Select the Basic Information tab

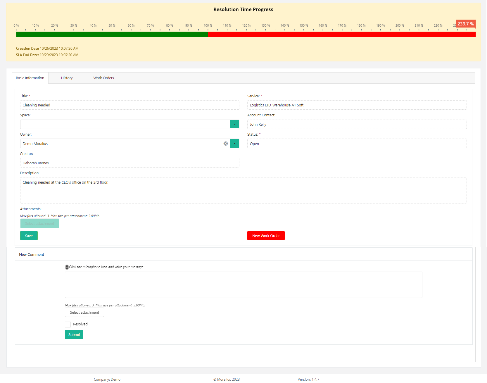tap(30, 78)
